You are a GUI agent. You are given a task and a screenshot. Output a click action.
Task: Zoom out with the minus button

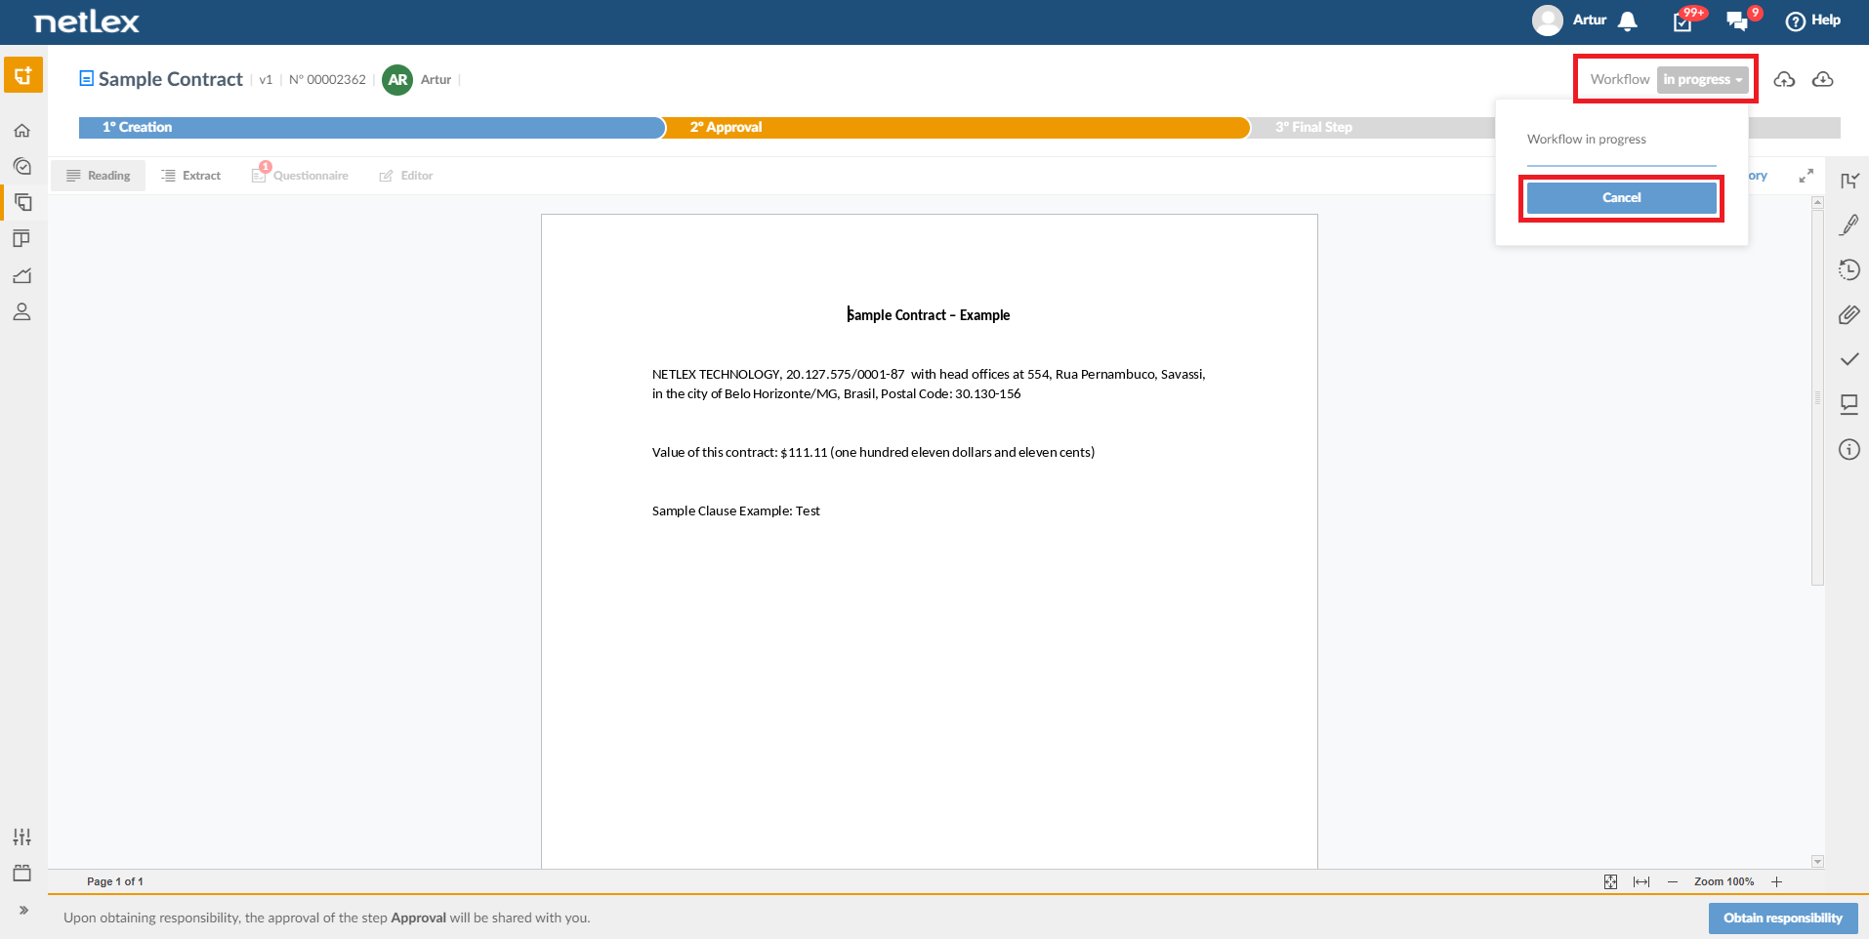coord(1673,882)
